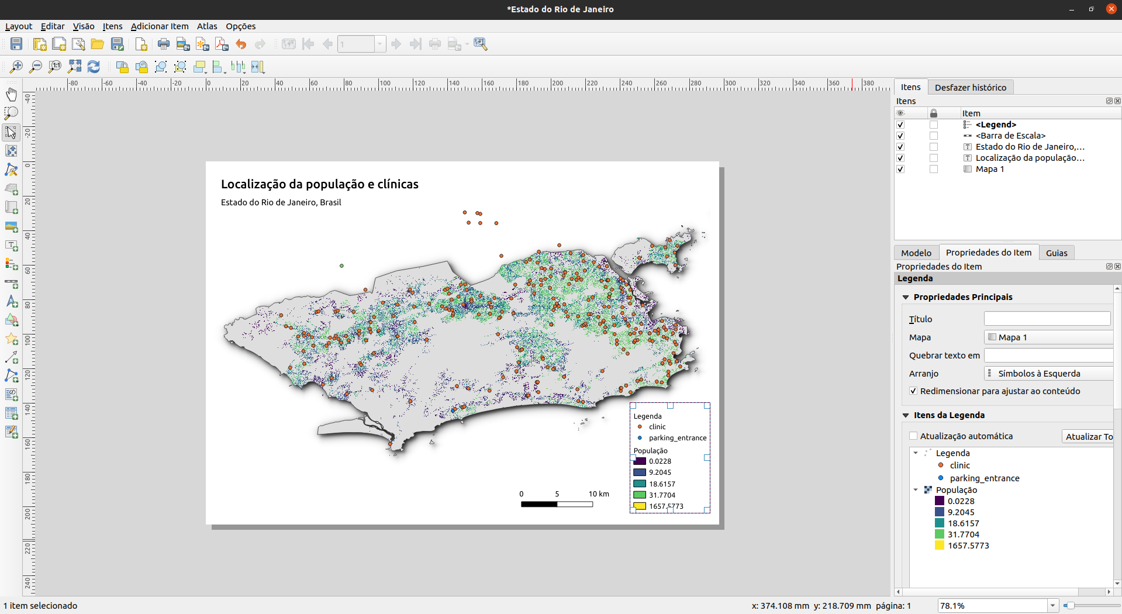Screen dimensions: 1122x614
Task: Click the Unlock All Items icon
Action: [x=141, y=67]
